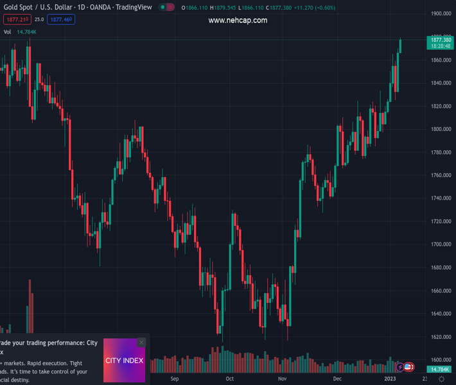456x385 pixels.
Task: Click the Dec label on time axis
Action: (x=338, y=379)
